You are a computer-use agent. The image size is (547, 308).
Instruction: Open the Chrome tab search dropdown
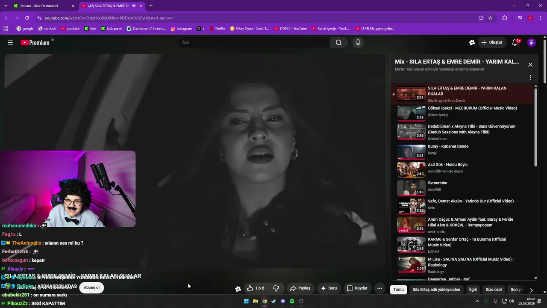[x=6, y=6]
